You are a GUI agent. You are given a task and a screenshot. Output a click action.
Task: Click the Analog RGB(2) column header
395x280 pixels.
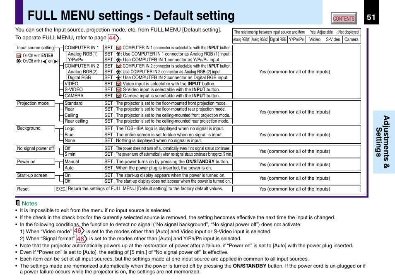260,40
